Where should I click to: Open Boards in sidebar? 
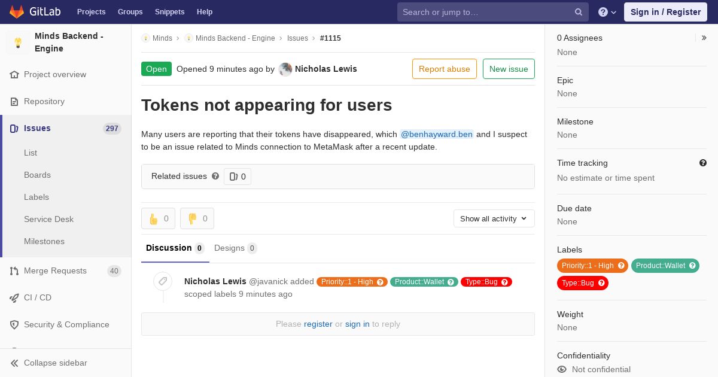coord(37,175)
